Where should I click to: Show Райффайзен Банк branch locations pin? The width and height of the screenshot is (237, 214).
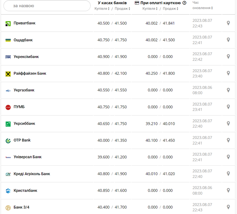pyautogui.click(x=229, y=73)
